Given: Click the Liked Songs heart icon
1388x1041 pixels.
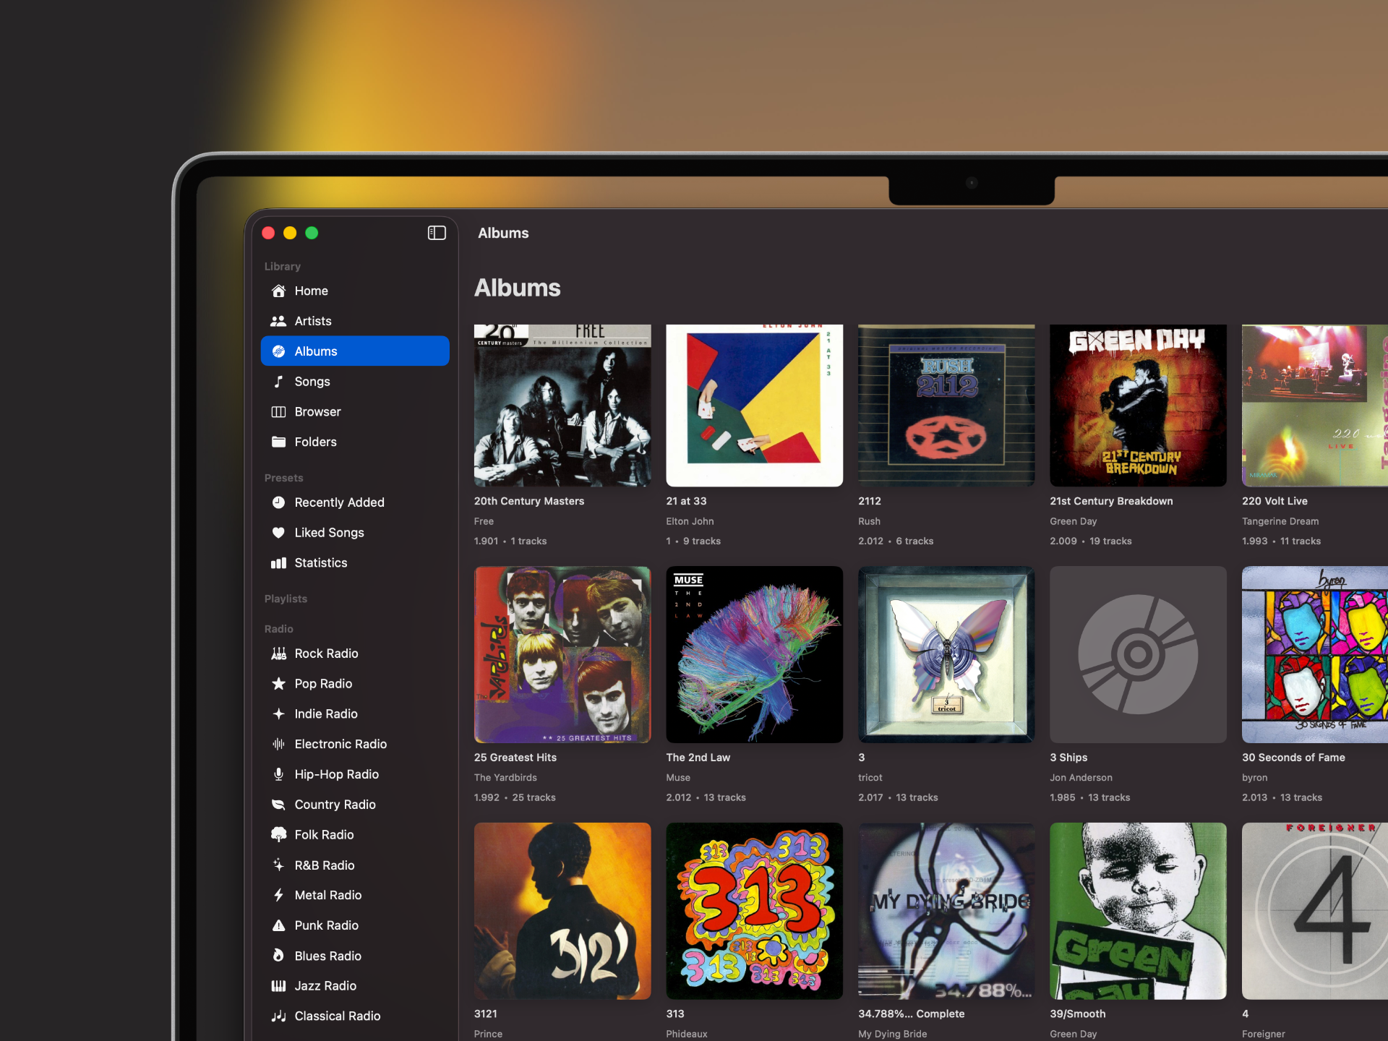Looking at the screenshot, I should [278, 533].
